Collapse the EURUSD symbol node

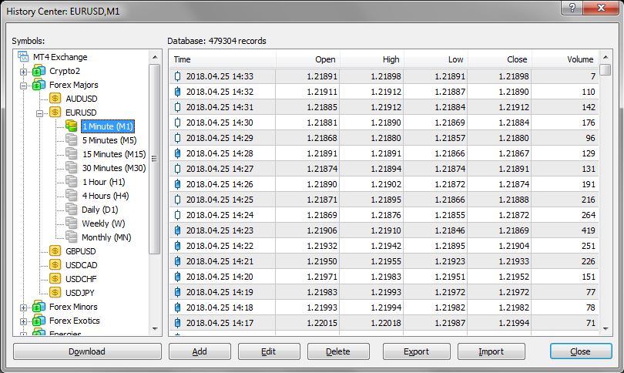(x=39, y=113)
